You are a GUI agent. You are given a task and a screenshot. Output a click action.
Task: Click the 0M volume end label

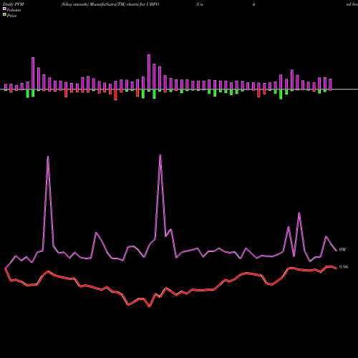[342, 249]
